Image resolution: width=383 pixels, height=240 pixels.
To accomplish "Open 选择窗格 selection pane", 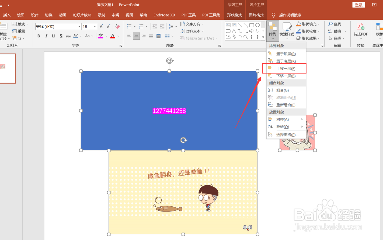I will pyautogui.click(x=286, y=135).
